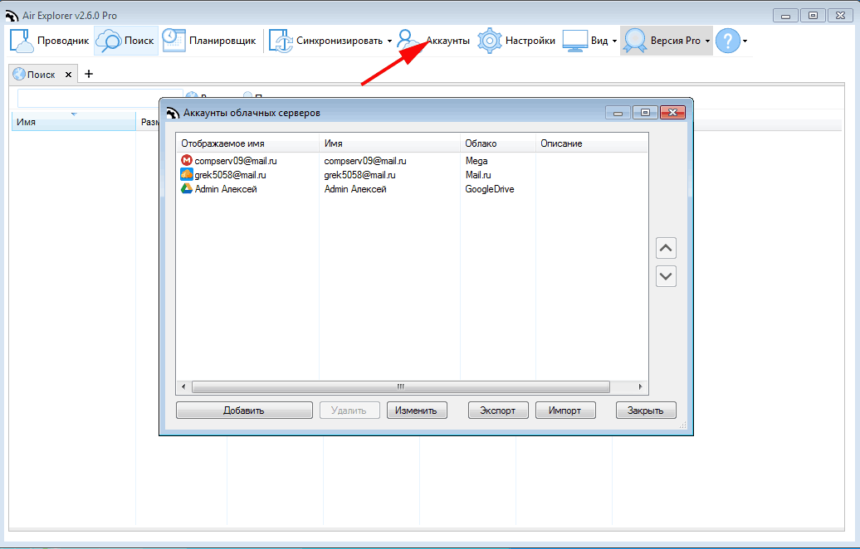860x549 pixels.
Task: Select grek5058@mail.ru in Имя column
Action: (x=359, y=175)
